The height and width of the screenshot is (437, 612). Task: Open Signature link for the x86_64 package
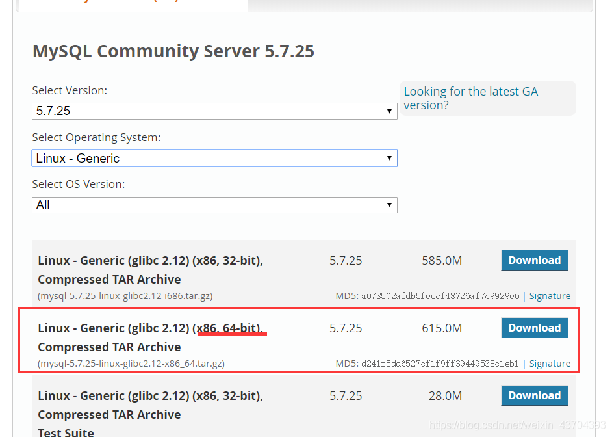click(550, 364)
